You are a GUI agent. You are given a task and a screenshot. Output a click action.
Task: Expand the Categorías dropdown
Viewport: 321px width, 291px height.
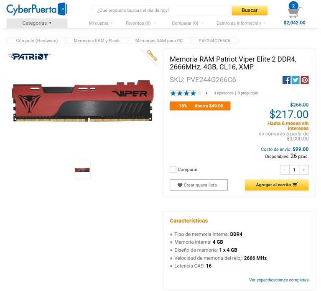37,23
